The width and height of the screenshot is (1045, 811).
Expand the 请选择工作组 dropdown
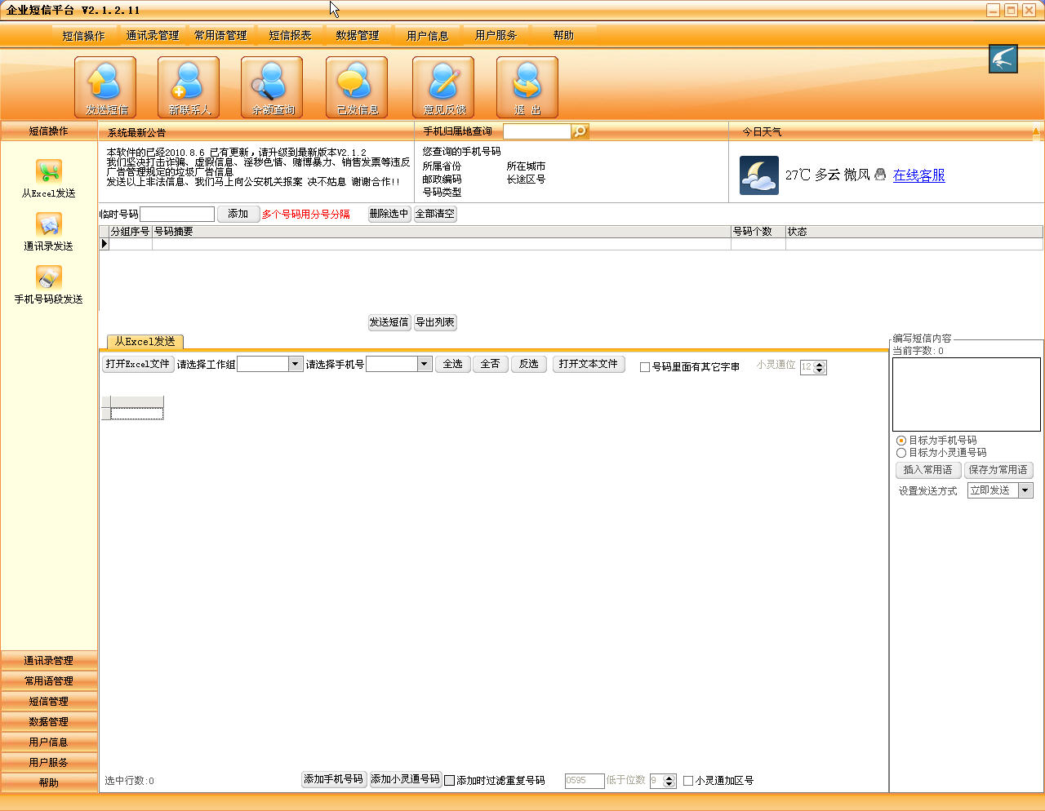click(x=296, y=364)
